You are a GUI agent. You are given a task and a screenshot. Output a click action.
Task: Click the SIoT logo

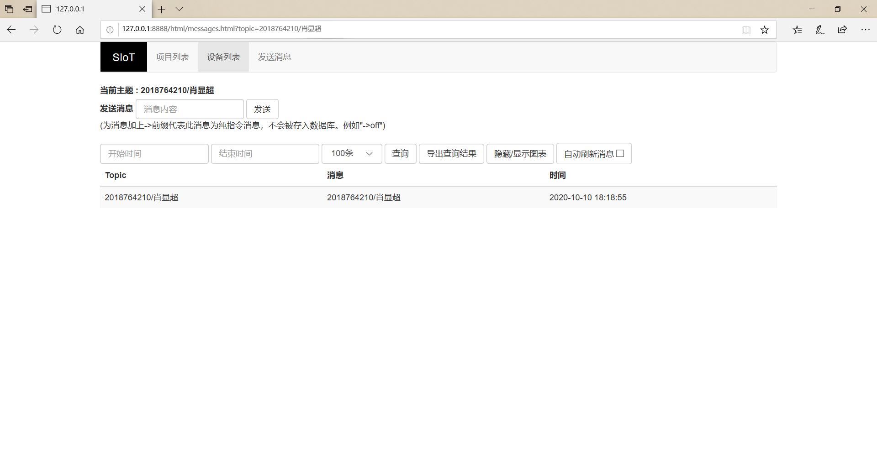[x=123, y=57]
